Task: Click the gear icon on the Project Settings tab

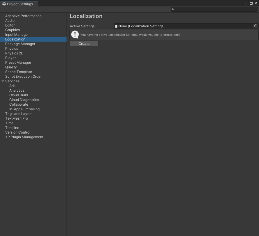Action: pyautogui.click(x=4, y=4)
